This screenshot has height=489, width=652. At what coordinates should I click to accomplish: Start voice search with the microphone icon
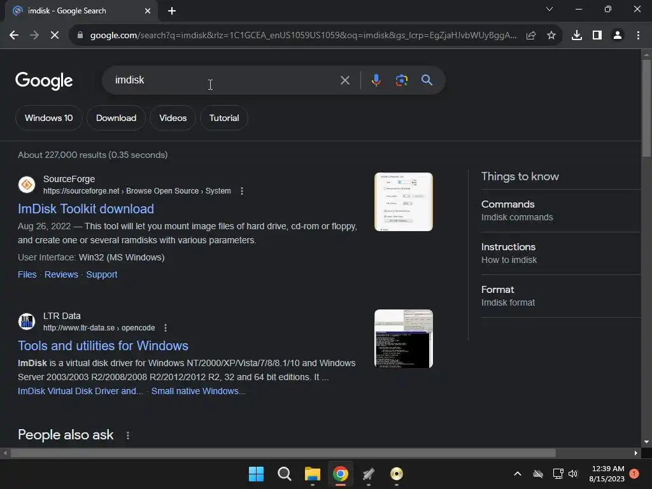[x=376, y=80]
